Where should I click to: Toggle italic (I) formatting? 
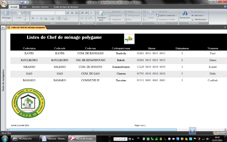(x=37, y=18)
